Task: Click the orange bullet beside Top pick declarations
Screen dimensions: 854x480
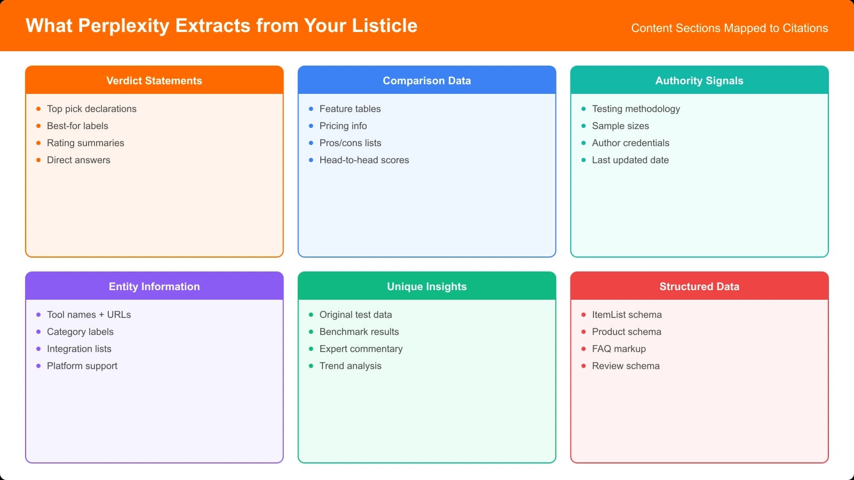Action: (x=38, y=109)
